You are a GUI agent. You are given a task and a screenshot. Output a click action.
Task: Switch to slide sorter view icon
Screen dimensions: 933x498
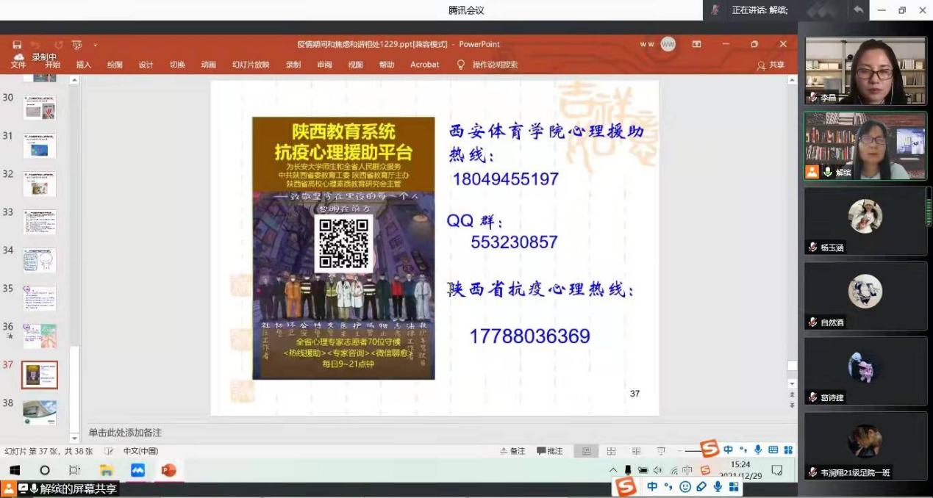(x=611, y=451)
